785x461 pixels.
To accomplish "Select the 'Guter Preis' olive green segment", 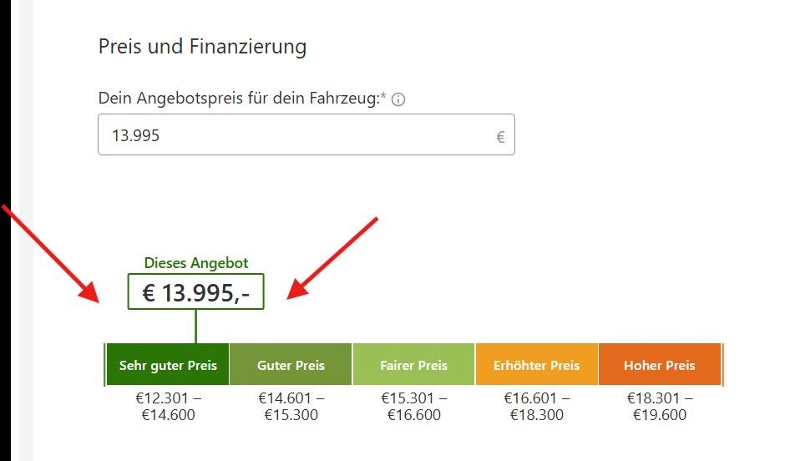I will pos(291,365).
